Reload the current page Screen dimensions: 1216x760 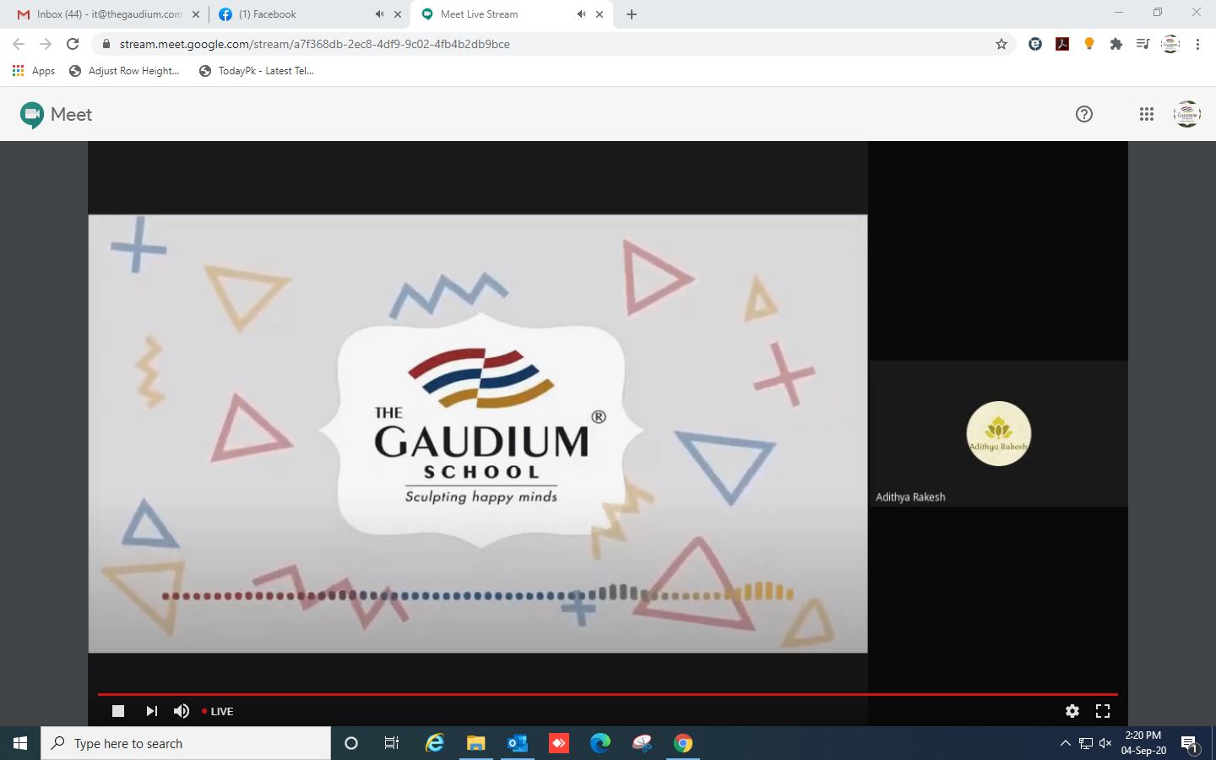click(73, 44)
